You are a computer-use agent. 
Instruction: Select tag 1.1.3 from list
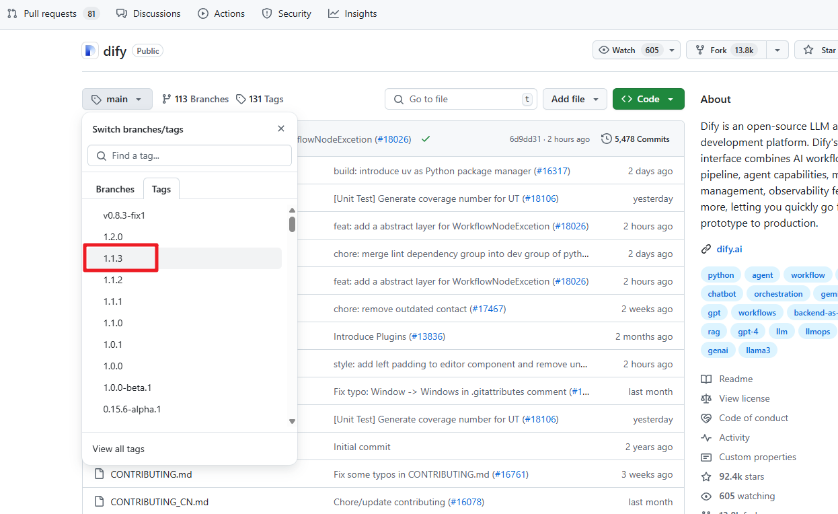click(114, 258)
